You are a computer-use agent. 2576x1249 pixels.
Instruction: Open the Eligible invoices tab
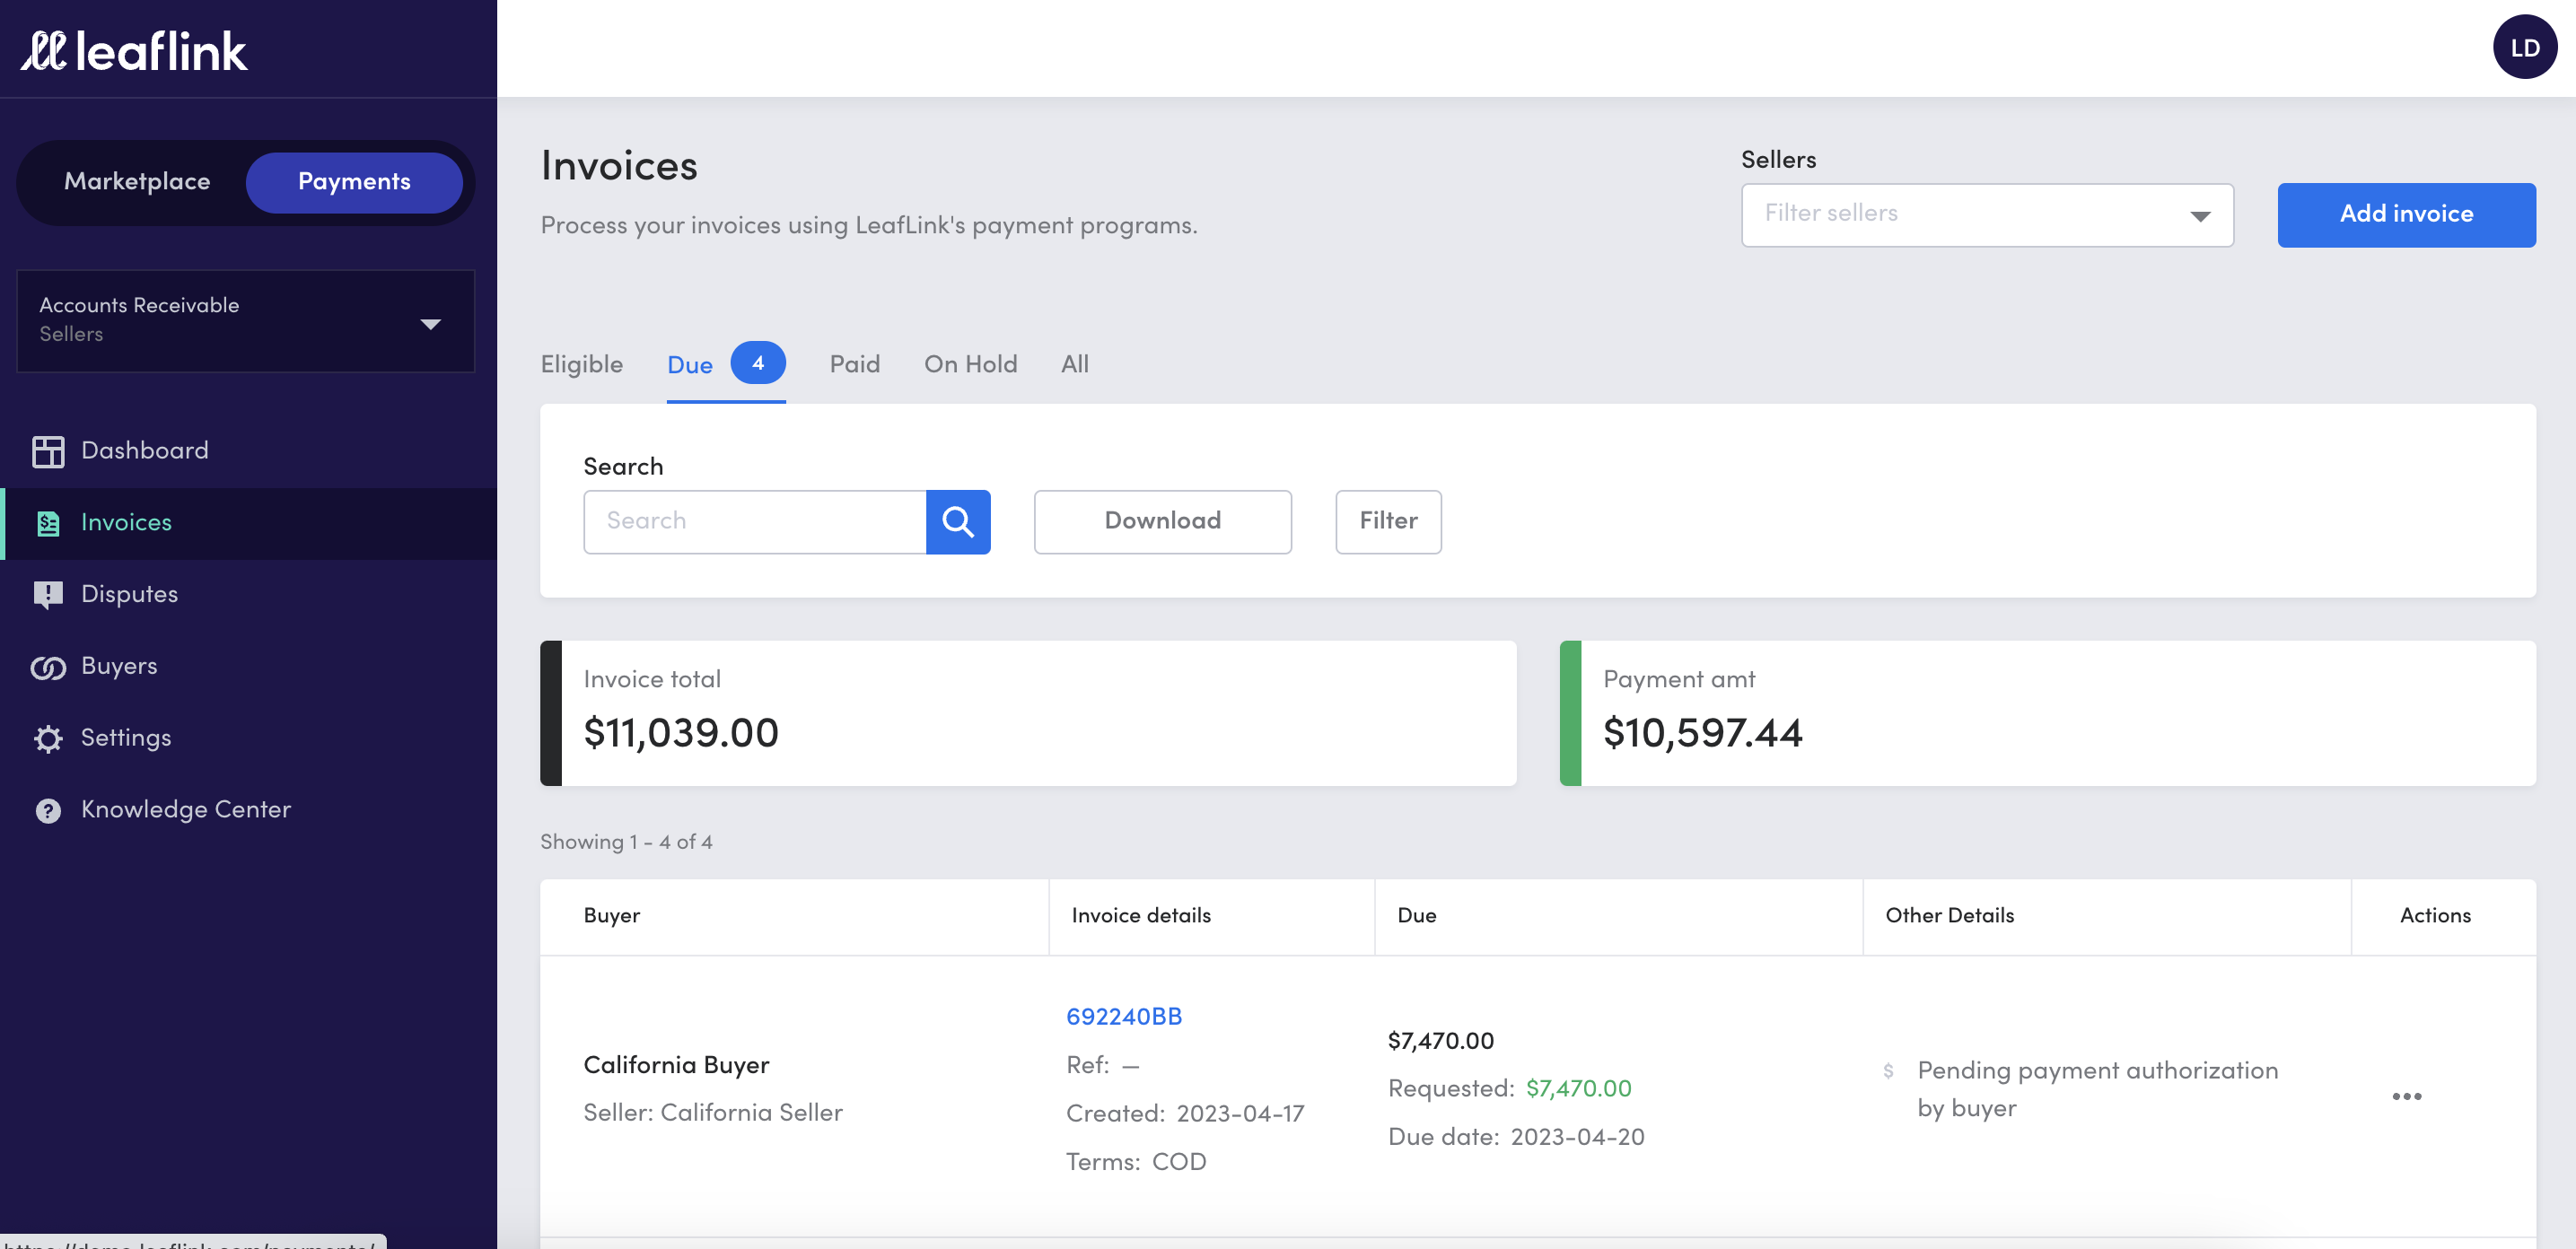tap(581, 365)
